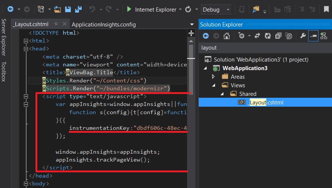Click the Redo arrow icon
332x188 pixels.
109,9
